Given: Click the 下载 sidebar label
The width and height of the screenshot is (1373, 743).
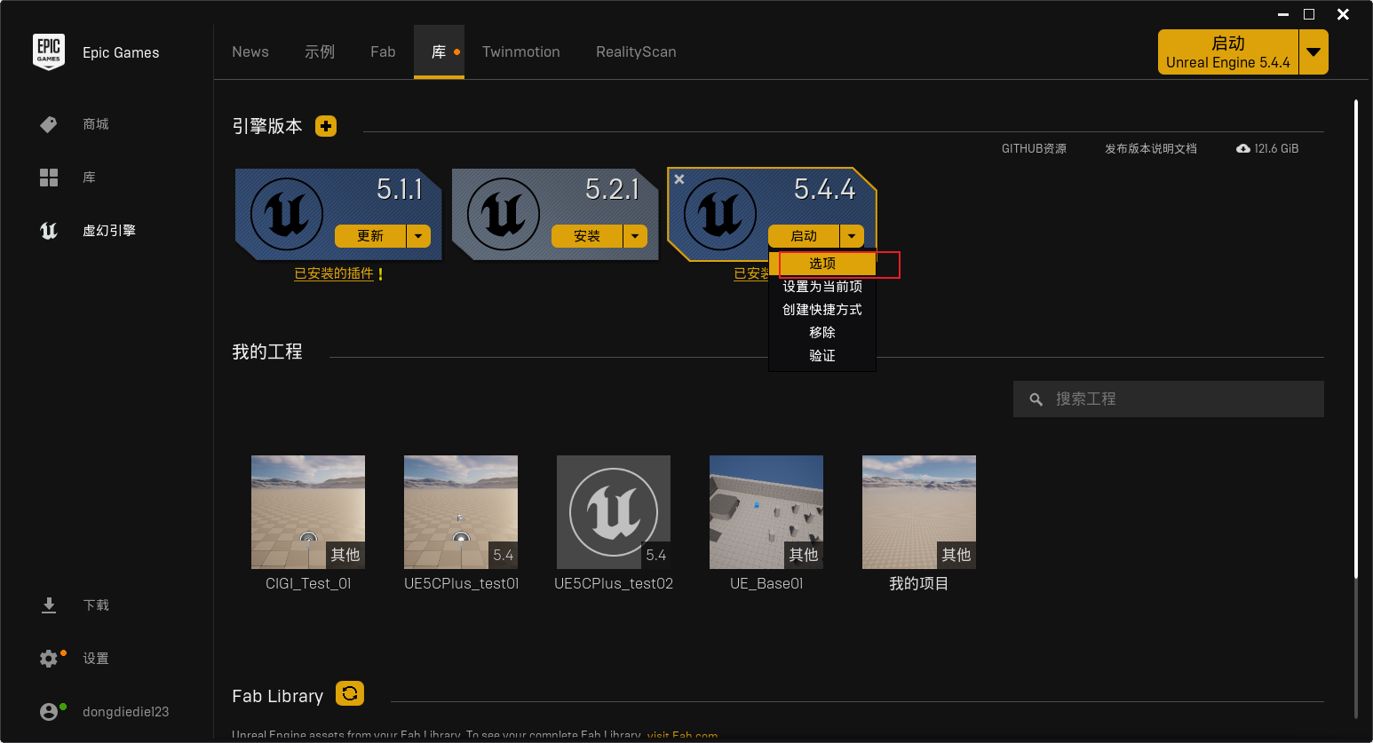Looking at the screenshot, I should click(x=96, y=605).
